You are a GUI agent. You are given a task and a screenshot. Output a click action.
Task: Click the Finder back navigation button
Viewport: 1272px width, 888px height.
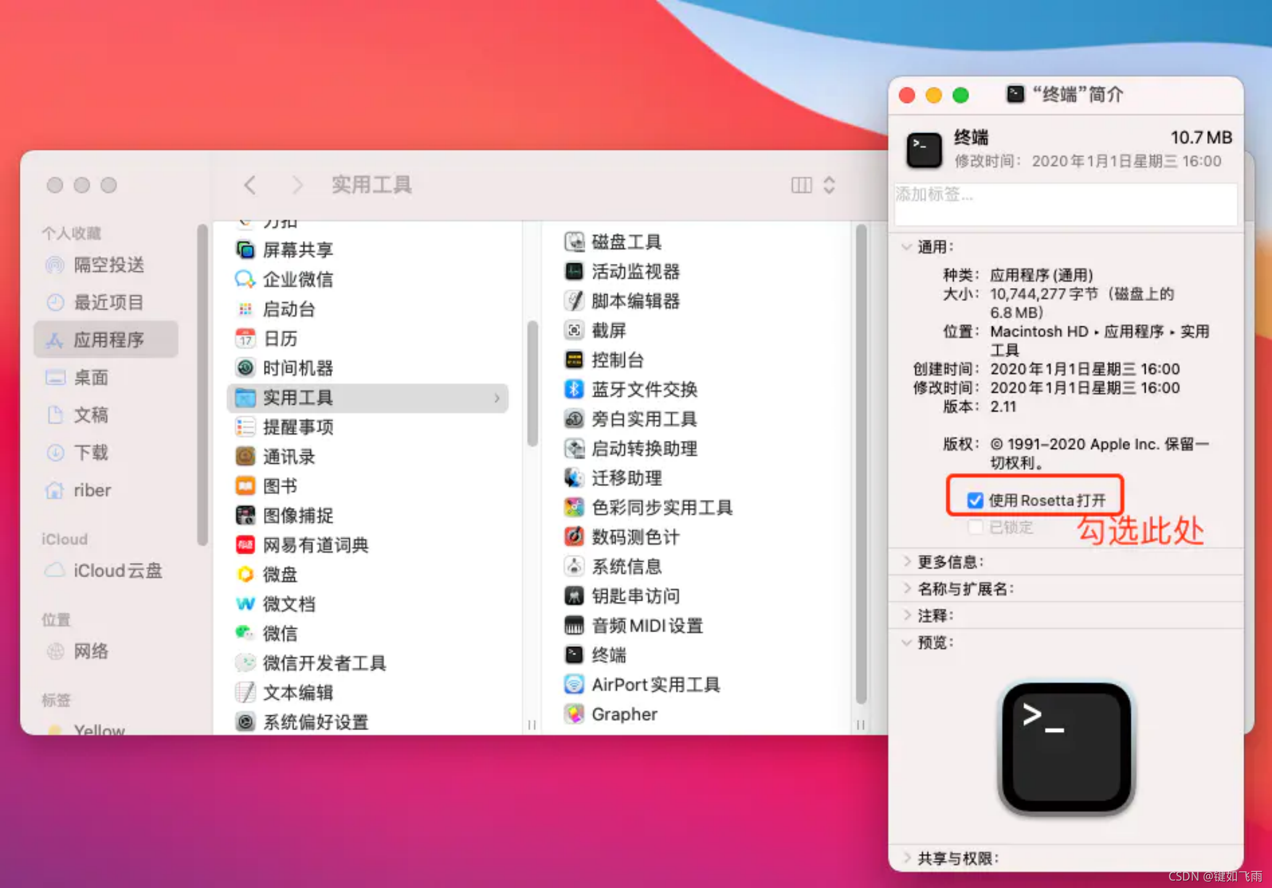250,185
